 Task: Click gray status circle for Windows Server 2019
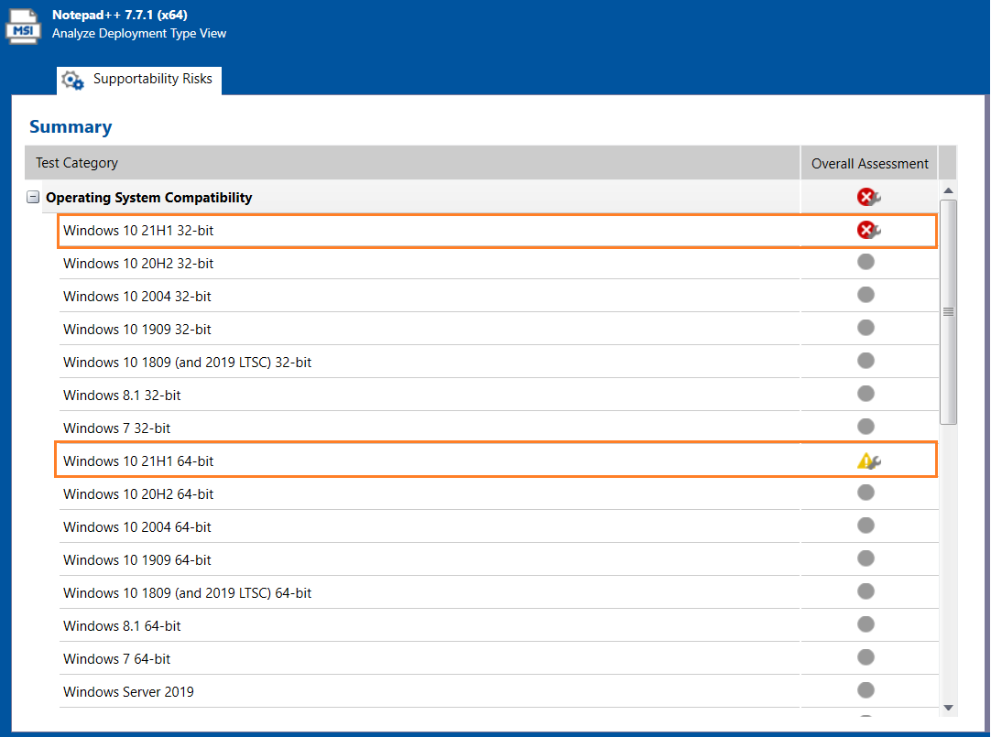coord(866,689)
